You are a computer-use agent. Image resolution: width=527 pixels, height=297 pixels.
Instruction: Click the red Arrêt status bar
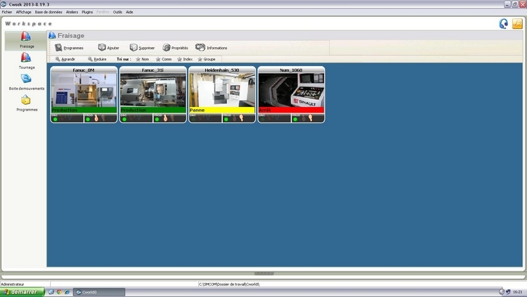click(x=292, y=110)
